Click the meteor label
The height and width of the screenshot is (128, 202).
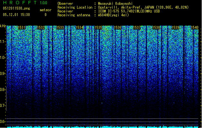[46, 10]
